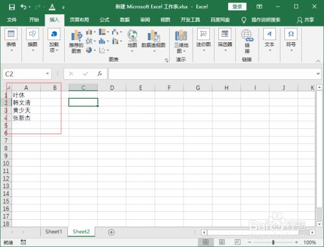Image resolution: width=324 pixels, height=247 pixels.
Task: Insert a column or bar chart icon
Action: coord(89,32)
